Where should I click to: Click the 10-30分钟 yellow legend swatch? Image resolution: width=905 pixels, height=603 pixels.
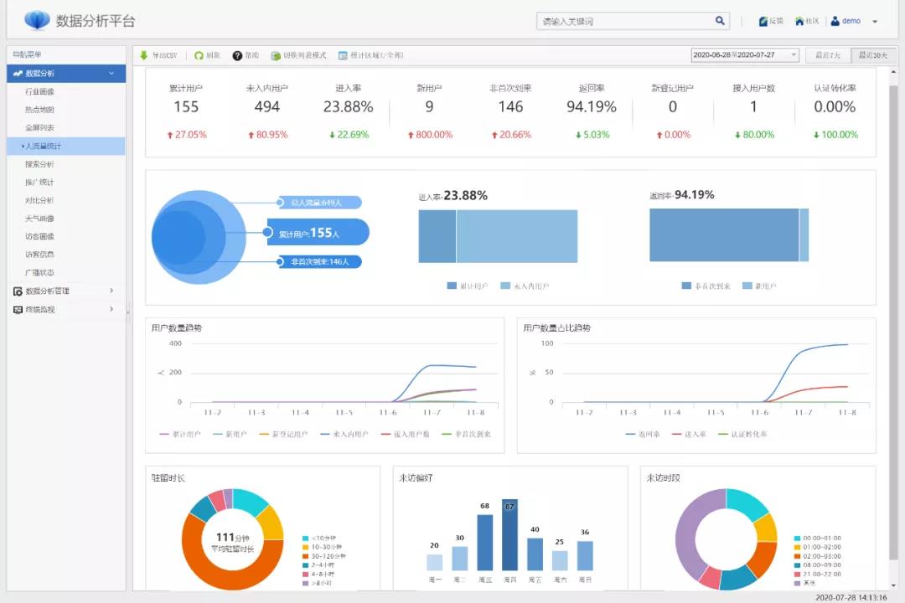(x=305, y=547)
